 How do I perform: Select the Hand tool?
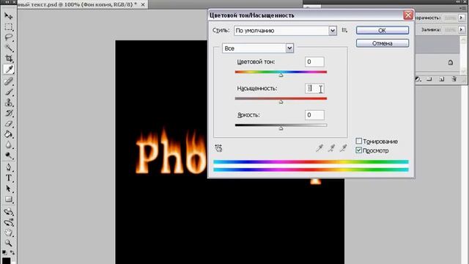pos(8,233)
